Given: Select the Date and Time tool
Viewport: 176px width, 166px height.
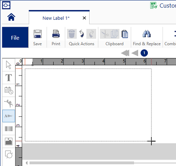Looking at the screenshot, I should 8,90.
